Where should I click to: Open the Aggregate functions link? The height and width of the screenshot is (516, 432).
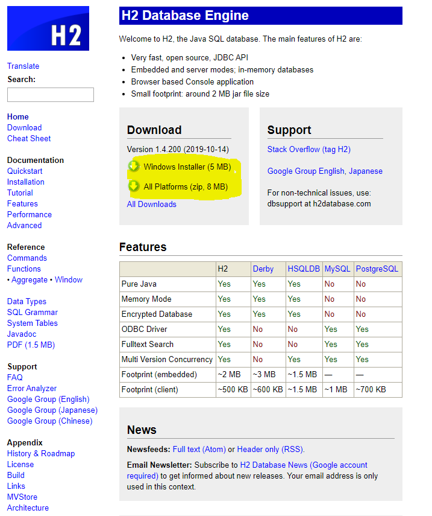[30, 279]
